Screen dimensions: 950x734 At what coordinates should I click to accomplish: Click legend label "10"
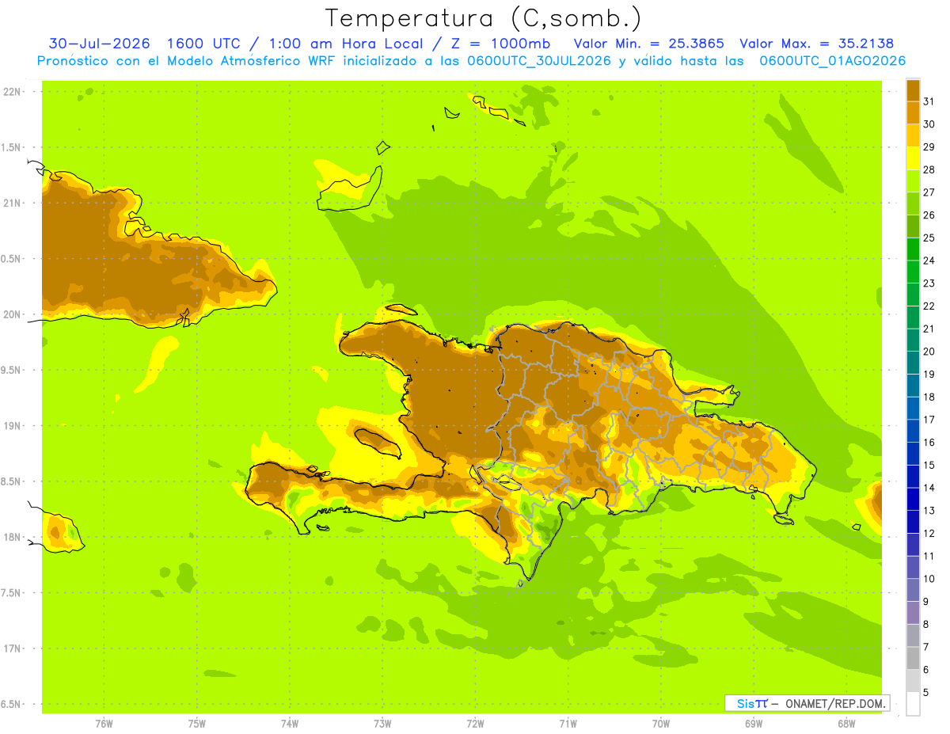(x=929, y=579)
